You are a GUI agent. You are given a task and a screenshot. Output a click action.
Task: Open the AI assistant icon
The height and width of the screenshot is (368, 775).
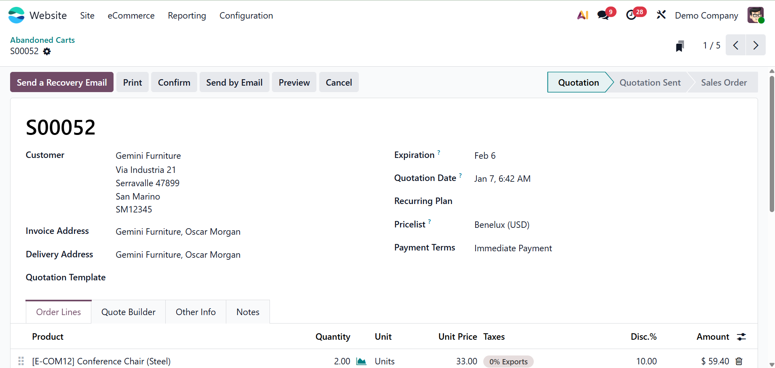tap(582, 15)
